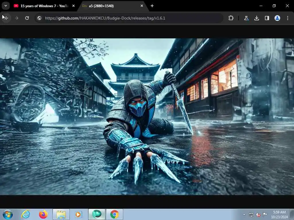
Task: Toggle the browser side panel
Action: tap(267, 18)
